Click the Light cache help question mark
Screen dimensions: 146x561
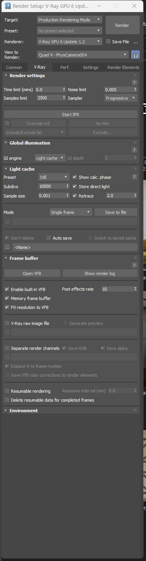(x=134, y=177)
